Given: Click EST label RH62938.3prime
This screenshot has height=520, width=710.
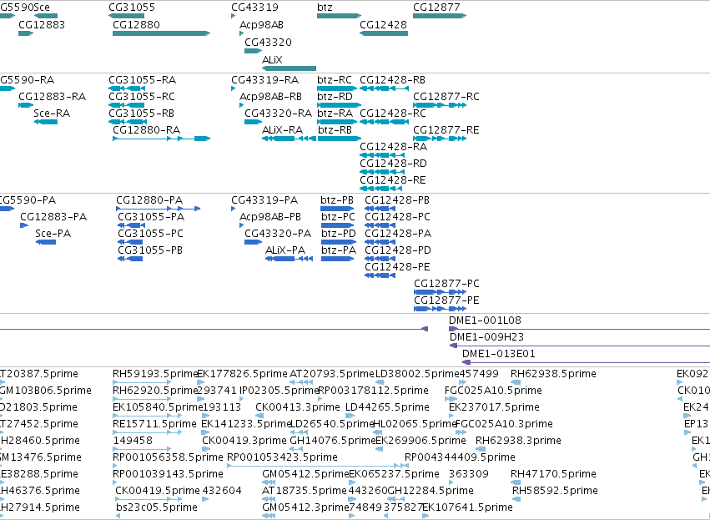Looking at the screenshot, I should coord(518,440).
